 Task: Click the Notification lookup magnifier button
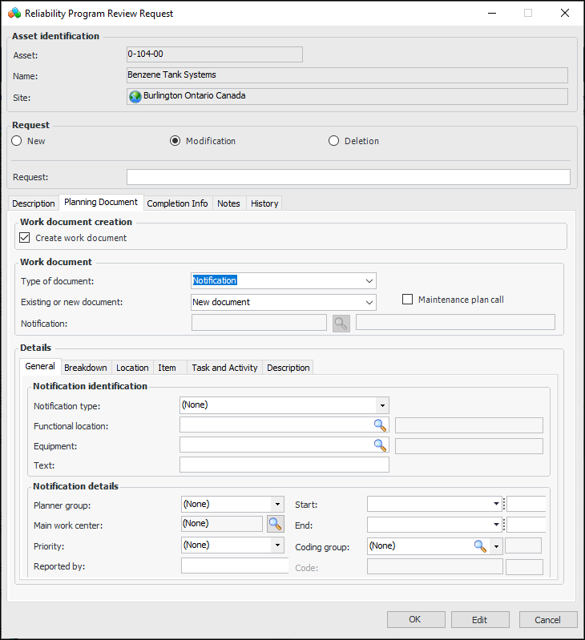341,323
